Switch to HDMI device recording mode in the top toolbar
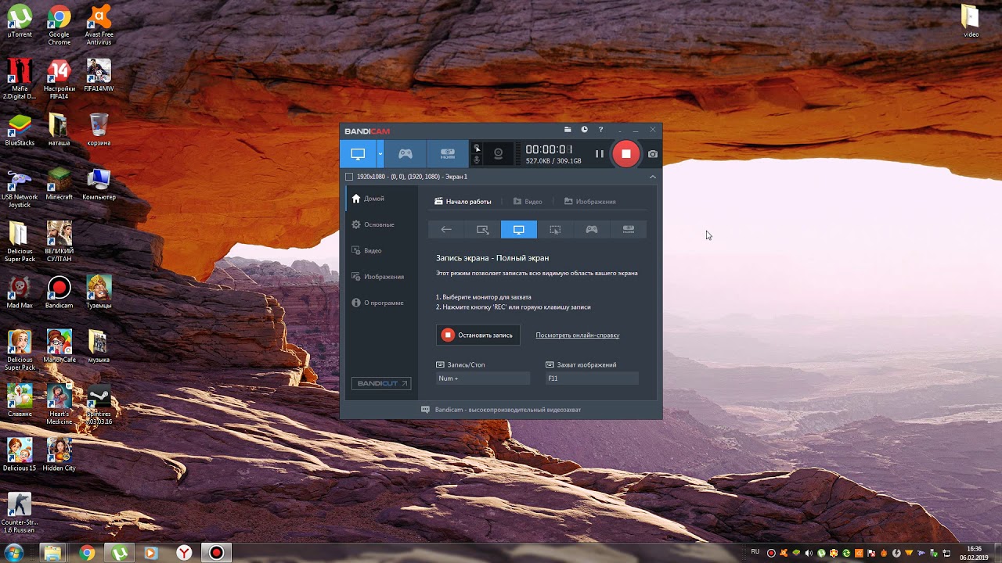1002x563 pixels. [x=447, y=154]
